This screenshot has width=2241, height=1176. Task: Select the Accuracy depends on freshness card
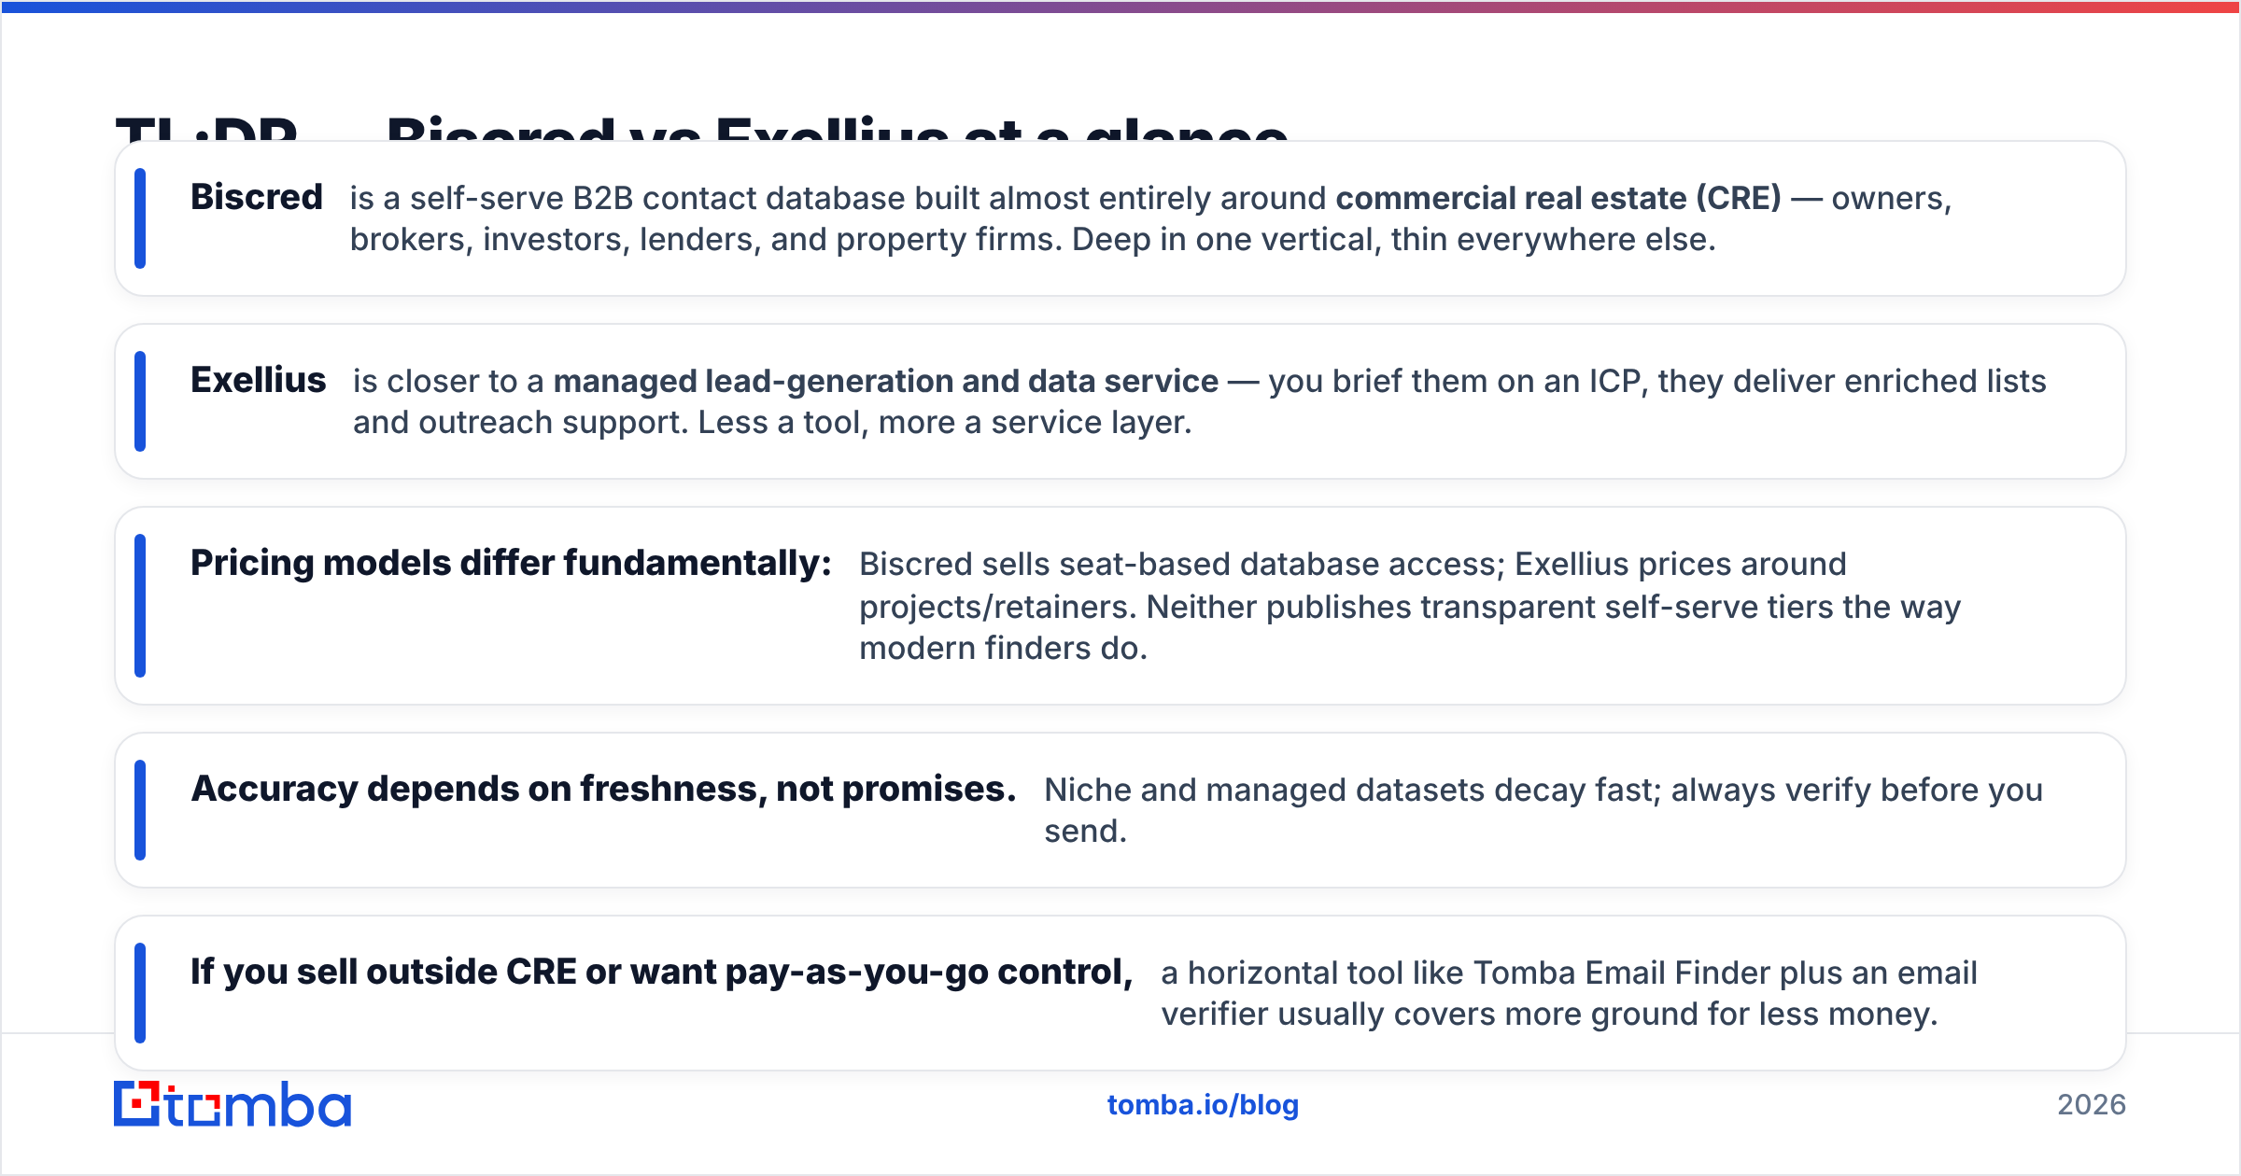[1120, 810]
